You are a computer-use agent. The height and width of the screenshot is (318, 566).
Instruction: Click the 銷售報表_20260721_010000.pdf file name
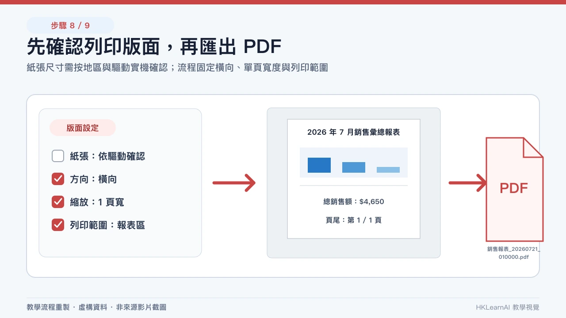514,253
